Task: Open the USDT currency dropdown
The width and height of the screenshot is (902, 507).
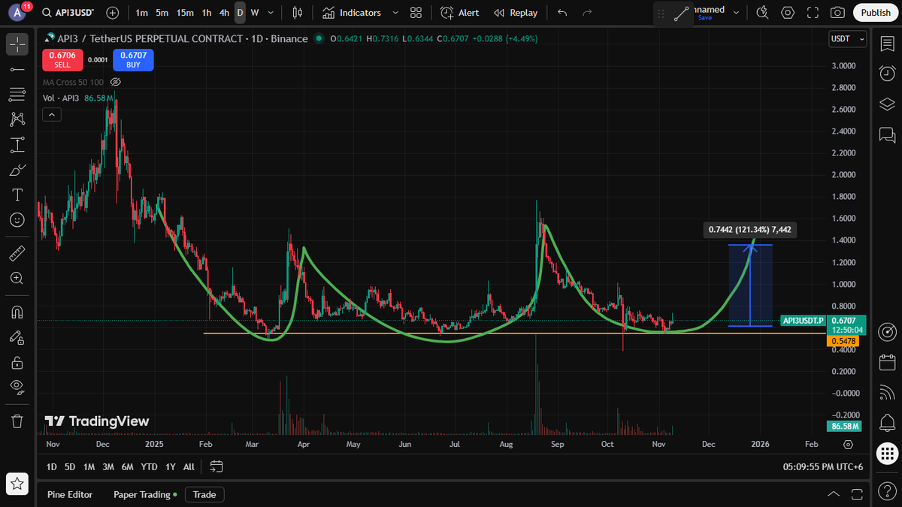Action: click(x=847, y=39)
